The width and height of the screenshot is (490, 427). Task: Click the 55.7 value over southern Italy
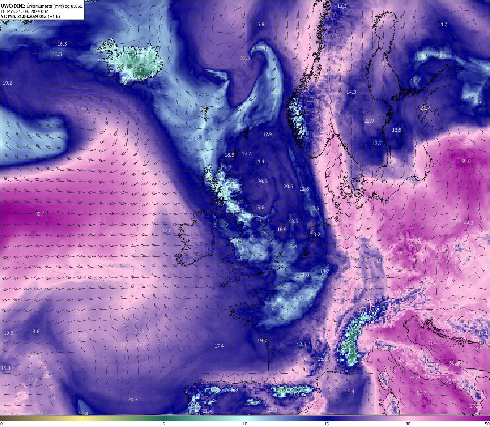point(421,393)
